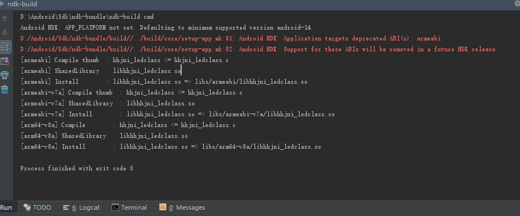Screen dimensions: 520x216
Task: Click 'APP_PLATFORM not set' warning line
Action: tap(166, 27)
